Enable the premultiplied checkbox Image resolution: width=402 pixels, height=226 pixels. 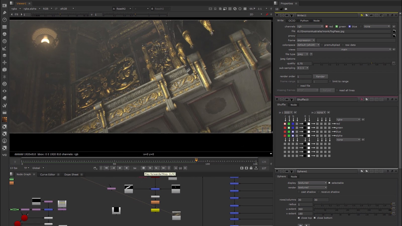pyautogui.click(x=322, y=45)
